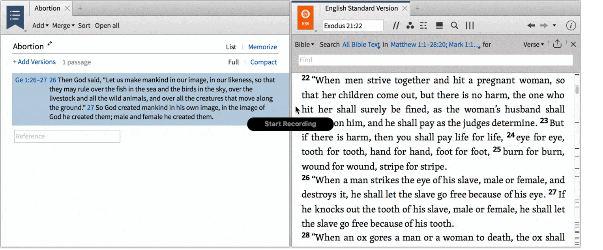Expand the navigation history dropdown arrow
The width and height of the screenshot is (603, 250).
coord(554,26)
